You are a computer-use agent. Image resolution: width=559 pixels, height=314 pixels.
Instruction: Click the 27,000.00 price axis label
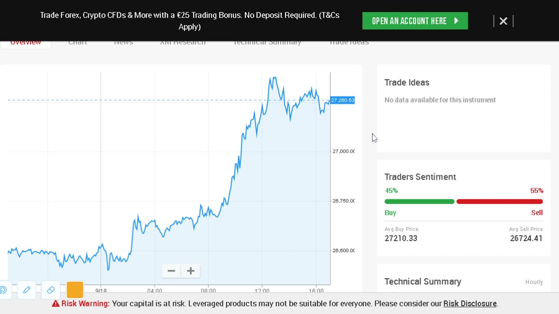click(344, 151)
